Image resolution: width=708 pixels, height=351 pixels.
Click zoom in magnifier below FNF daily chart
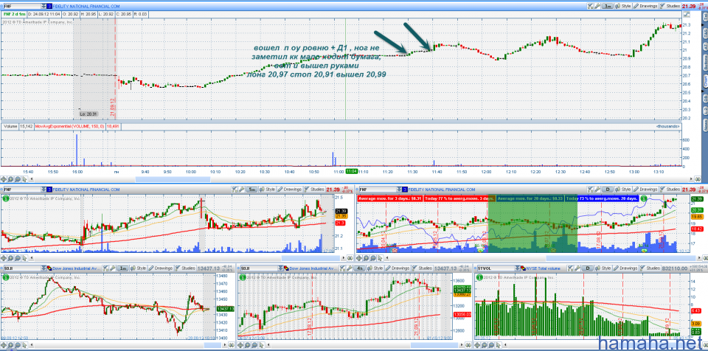click(367, 258)
